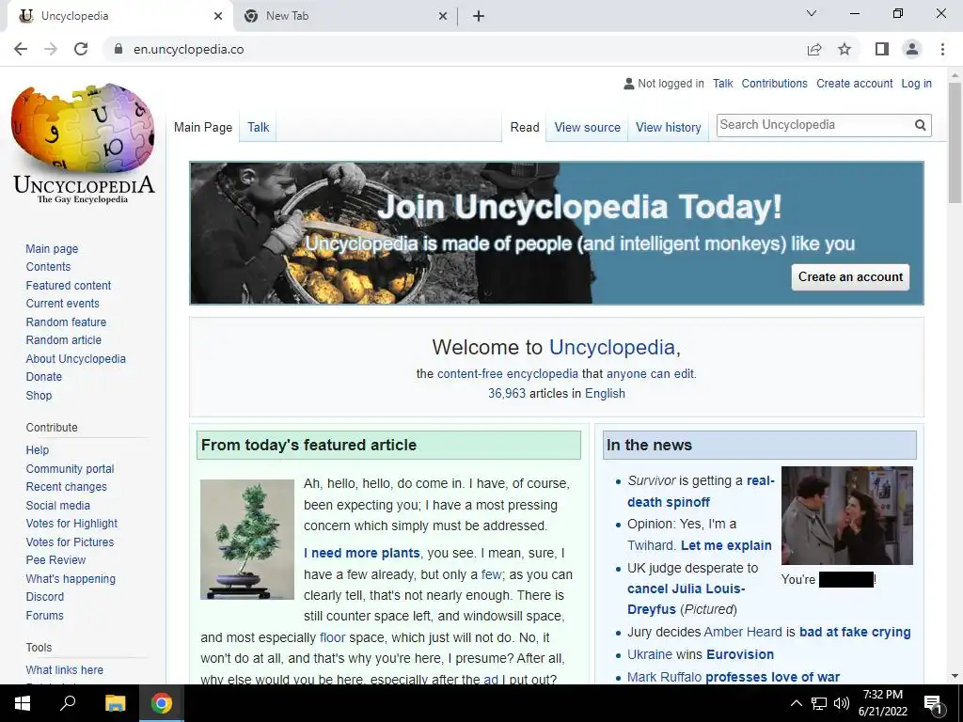Open Community portal in the sidebar
Viewport: 963px width, 722px height.
tap(70, 469)
